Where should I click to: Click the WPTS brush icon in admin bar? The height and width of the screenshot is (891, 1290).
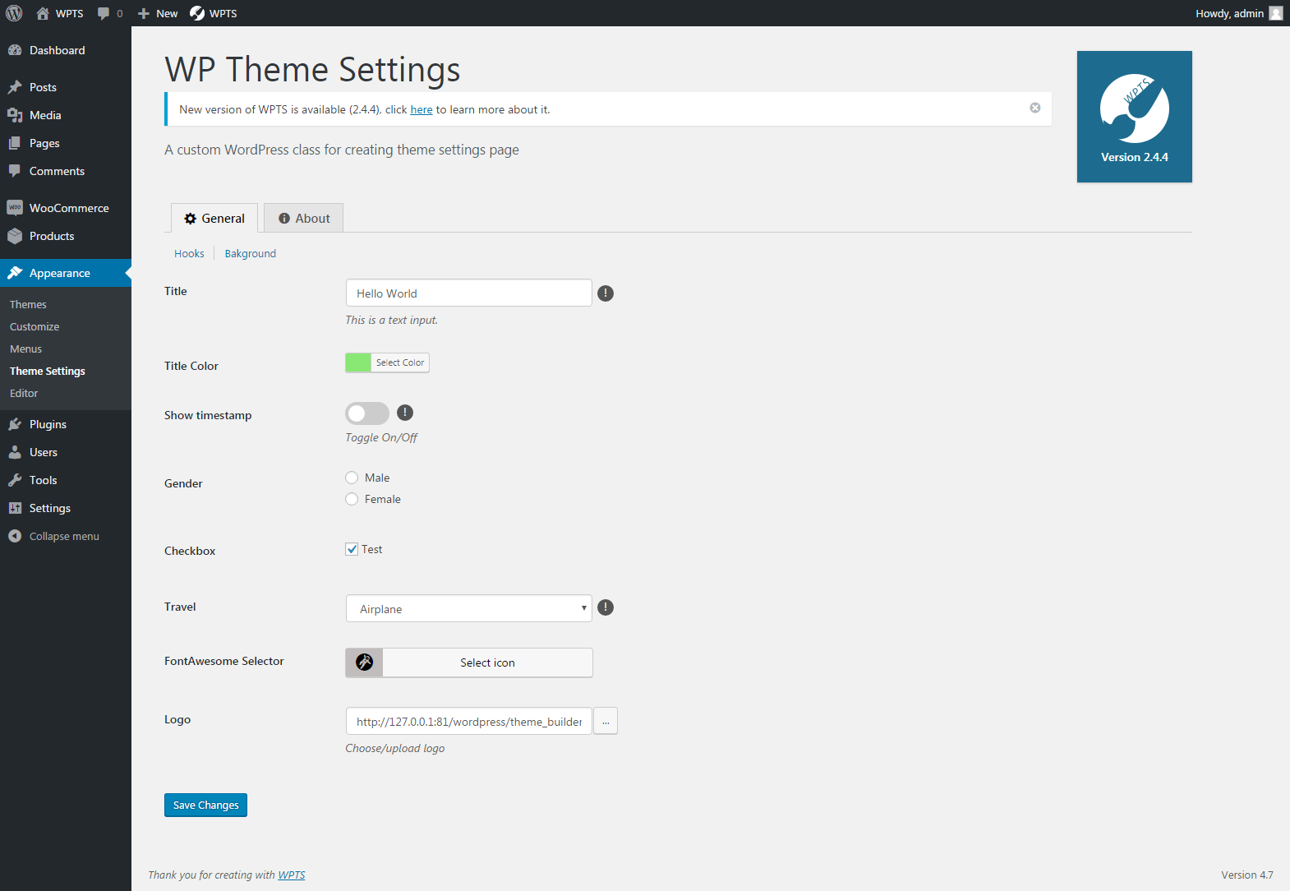click(x=197, y=13)
